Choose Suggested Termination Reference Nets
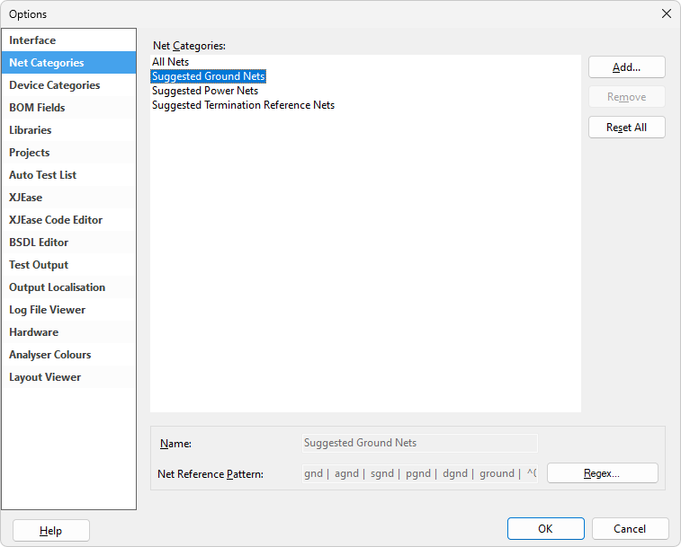This screenshot has width=681, height=547. click(243, 105)
